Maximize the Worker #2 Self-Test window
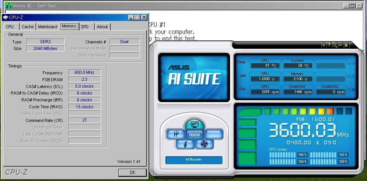This screenshot has width=367, height=181. pos(353,5)
